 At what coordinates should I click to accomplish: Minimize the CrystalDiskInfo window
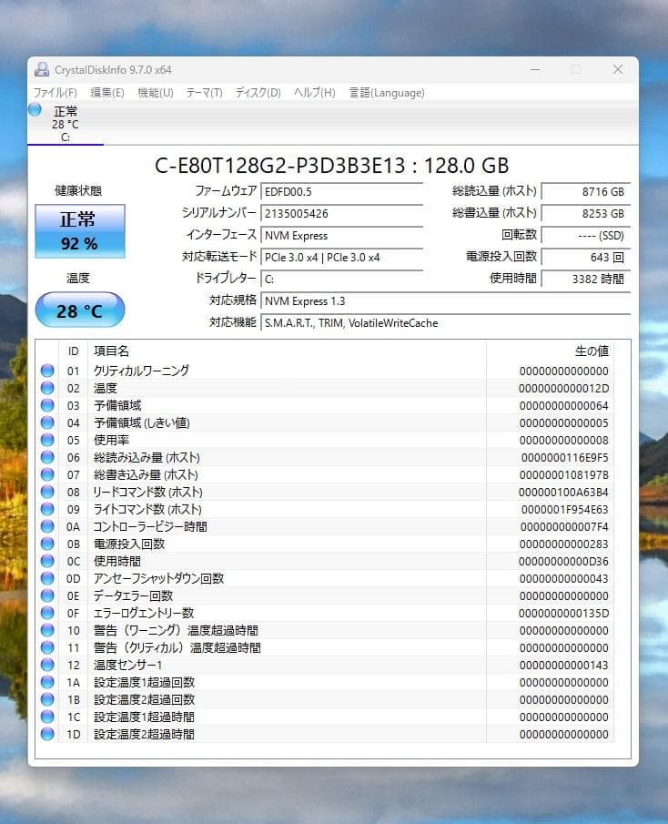point(535,69)
